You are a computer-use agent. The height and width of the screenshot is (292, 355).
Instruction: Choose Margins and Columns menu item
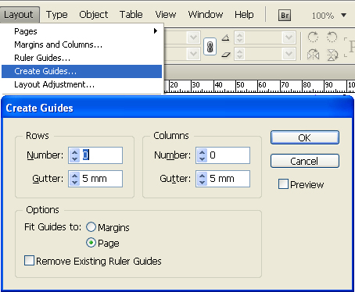pyautogui.click(x=58, y=45)
